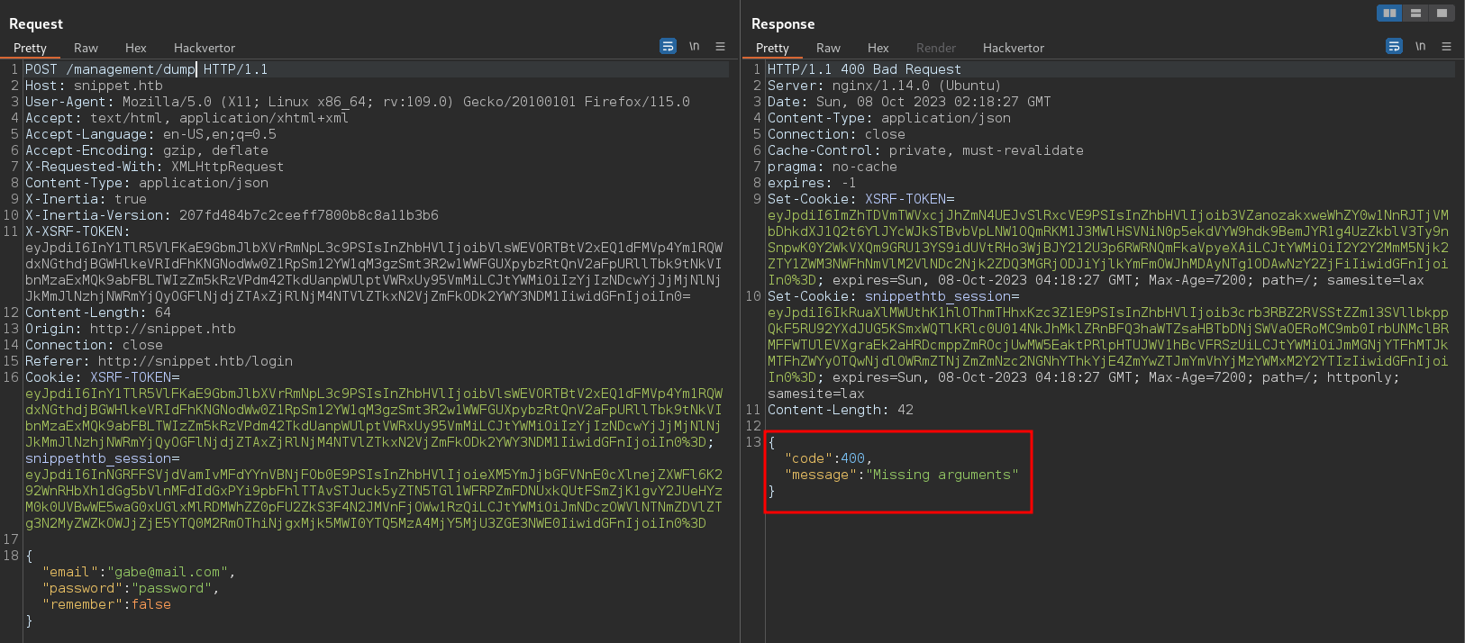Click the /management/dump path in request line
The width and height of the screenshot is (1465, 643).
(x=131, y=69)
